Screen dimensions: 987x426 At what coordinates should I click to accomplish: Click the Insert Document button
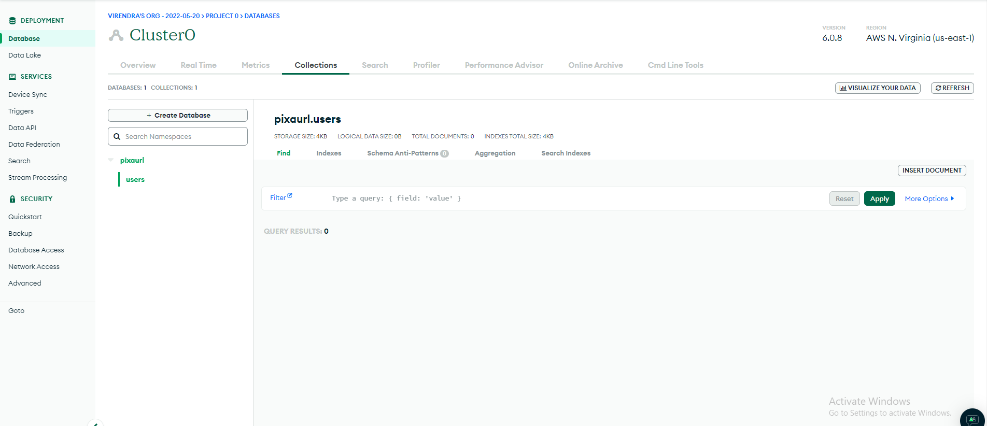pos(932,171)
